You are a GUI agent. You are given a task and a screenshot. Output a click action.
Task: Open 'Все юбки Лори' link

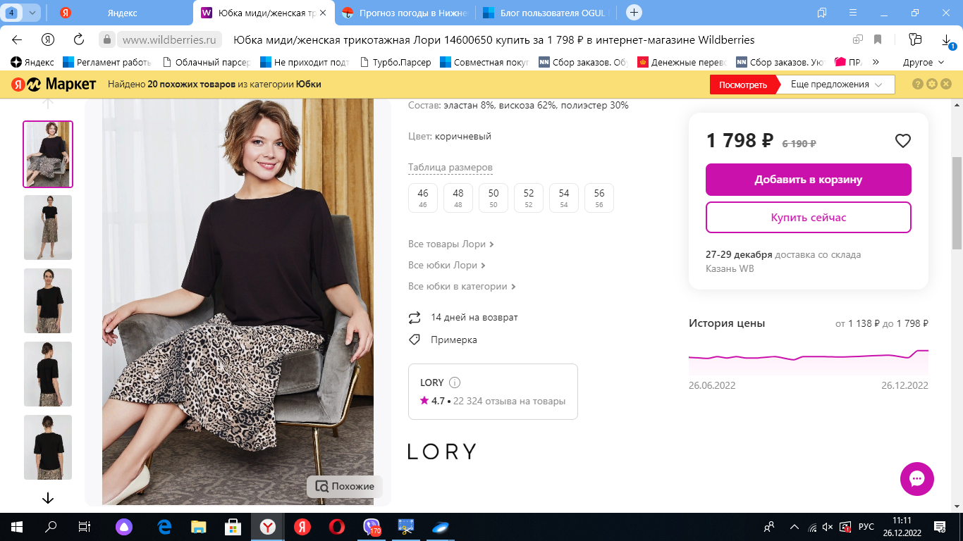pyautogui.click(x=448, y=266)
